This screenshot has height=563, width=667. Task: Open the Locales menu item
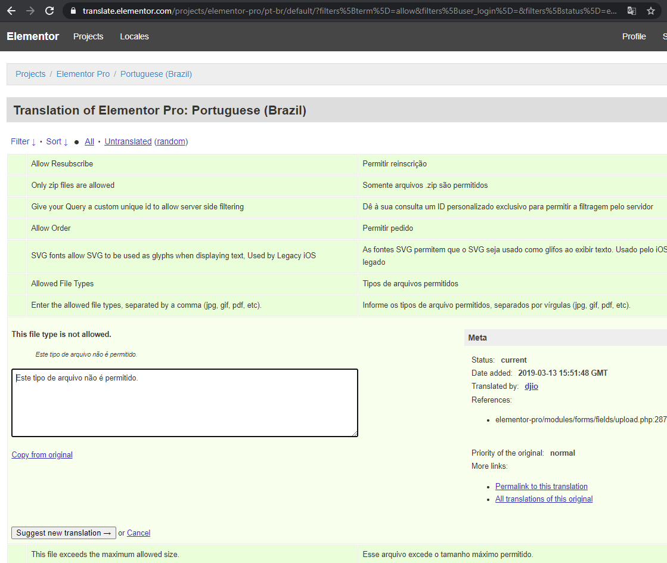135,36
